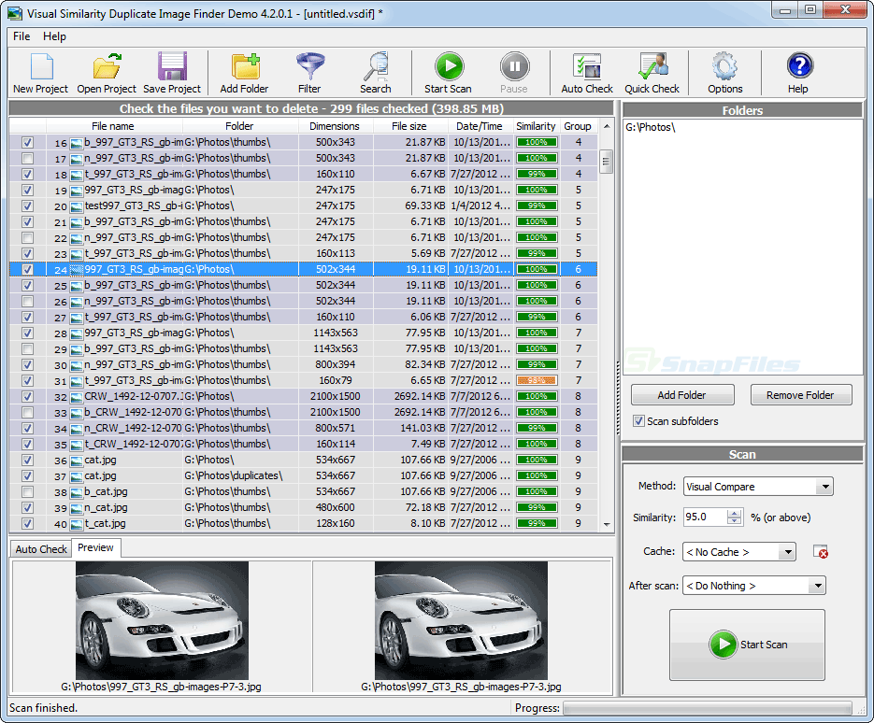Viewport: 874px width, 723px height.
Task: Switch to the Preview tab
Action: click(x=96, y=547)
